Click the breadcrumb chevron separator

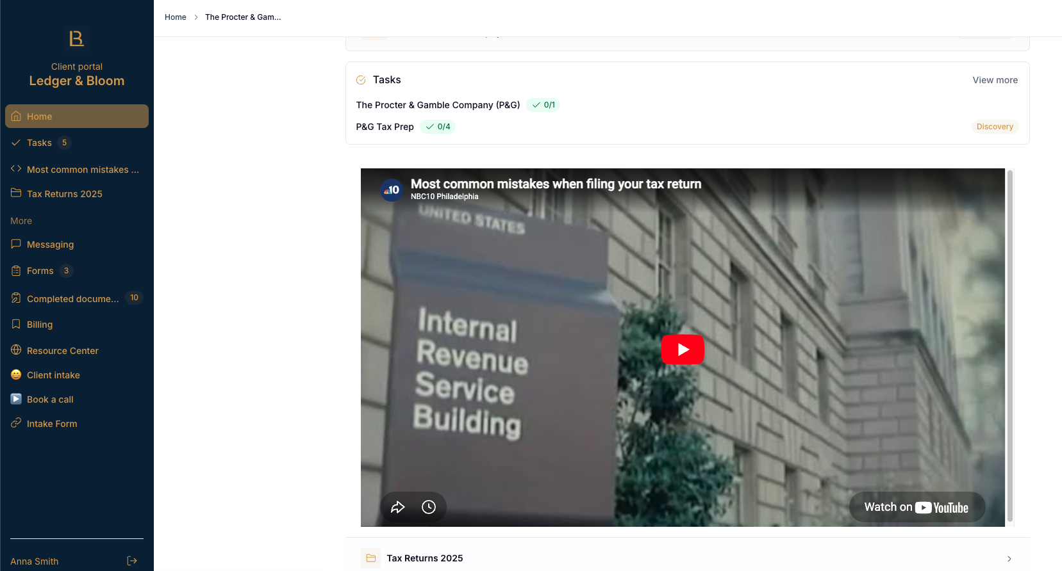[196, 17]
